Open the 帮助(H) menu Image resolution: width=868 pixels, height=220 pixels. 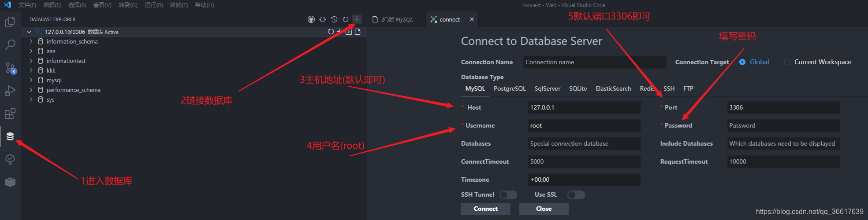click(x=204, y=5)
